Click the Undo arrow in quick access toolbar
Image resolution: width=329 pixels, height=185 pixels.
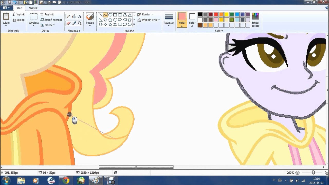[15, 2]
